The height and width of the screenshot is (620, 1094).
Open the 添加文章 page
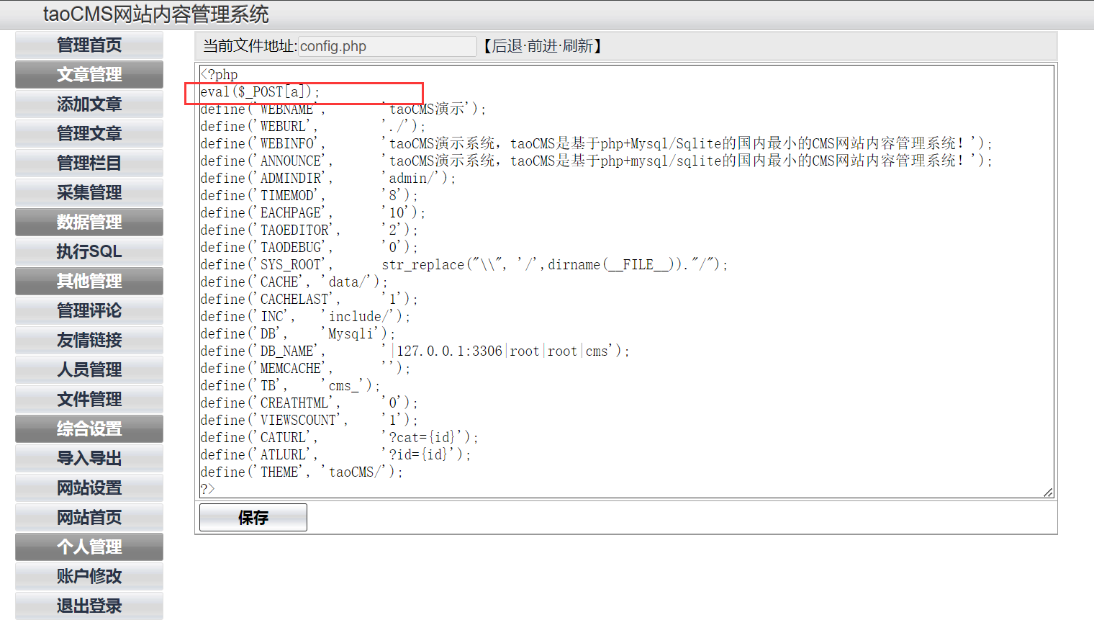click(x=89, y=104)
